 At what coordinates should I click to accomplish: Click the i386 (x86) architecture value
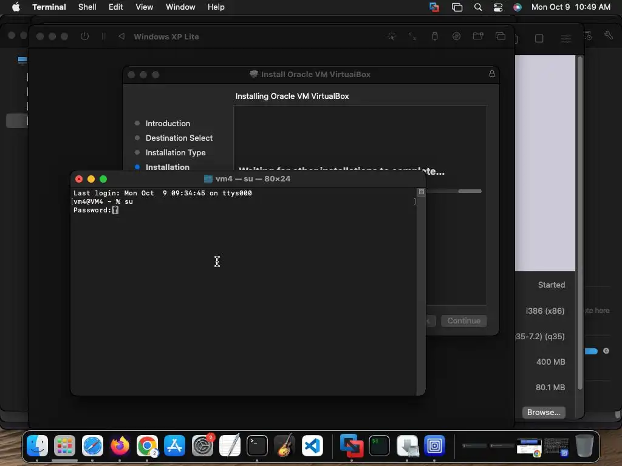(545, 311)
